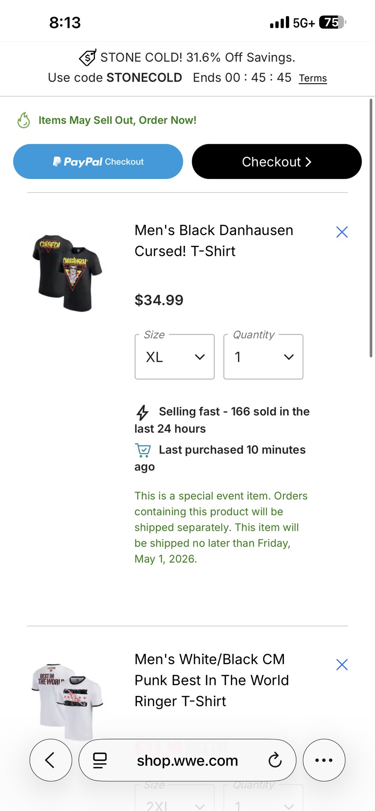Tap the browser back arrow button

pyautogui.click(x=51, y=760)
